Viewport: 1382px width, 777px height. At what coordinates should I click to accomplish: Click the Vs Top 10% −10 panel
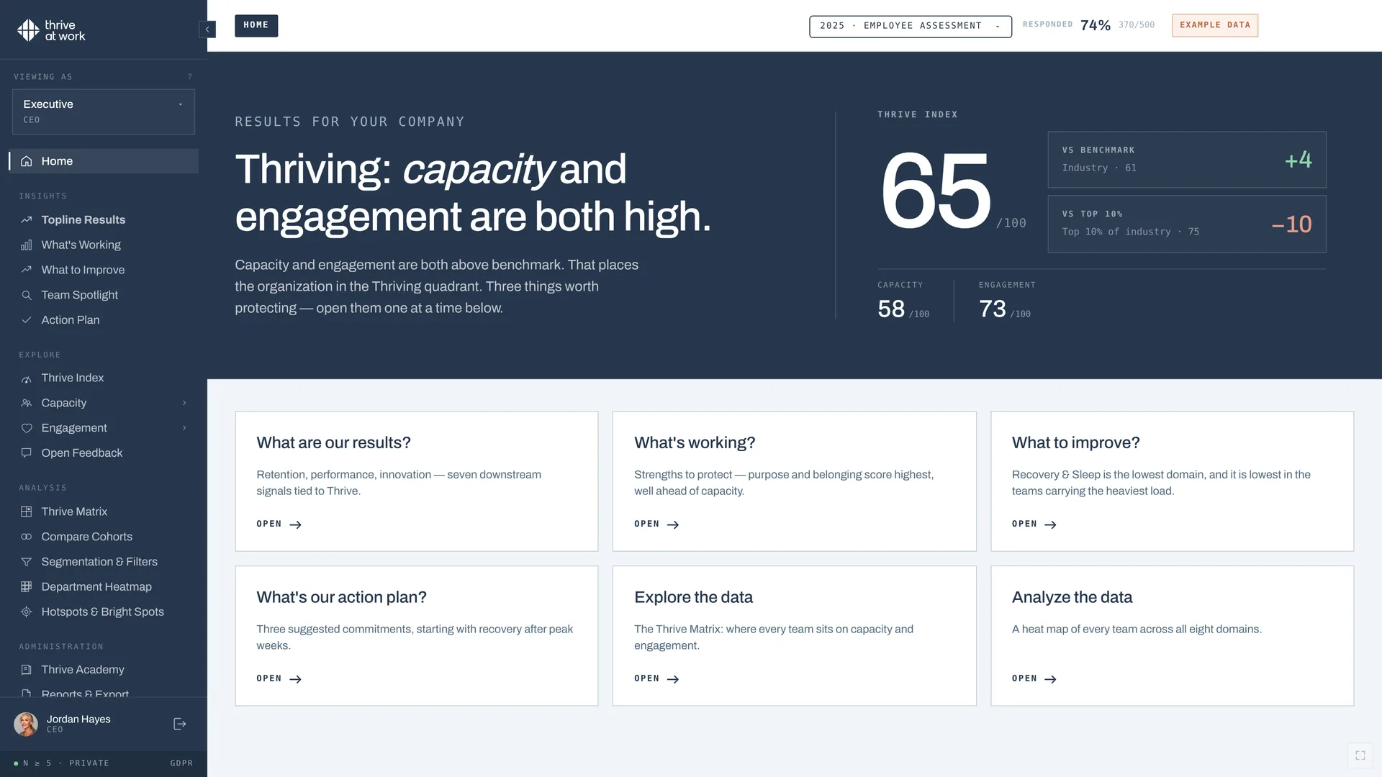click(1187, 224)
